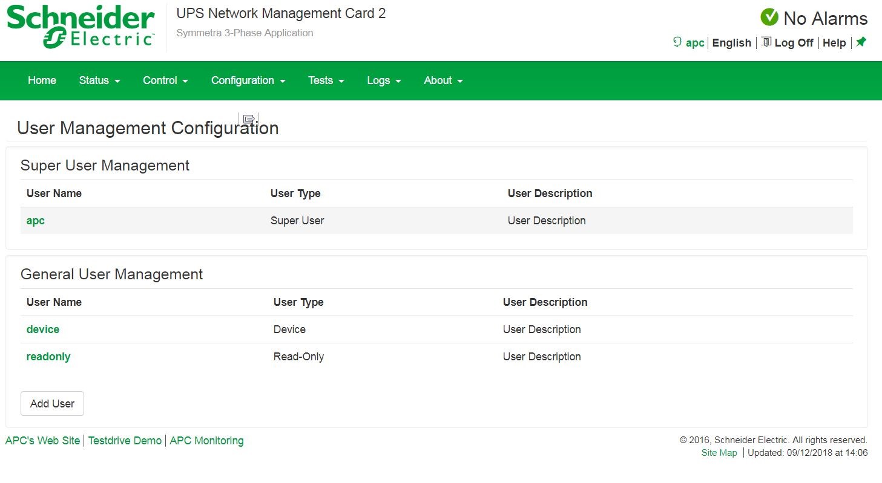This screenshot has width=882, height=483.
Task: Open the Help link
Action: tap(834, 43)
